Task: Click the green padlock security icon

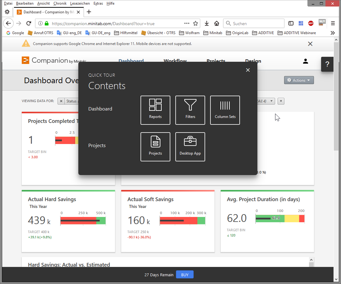Action: (x=47, y=24)
